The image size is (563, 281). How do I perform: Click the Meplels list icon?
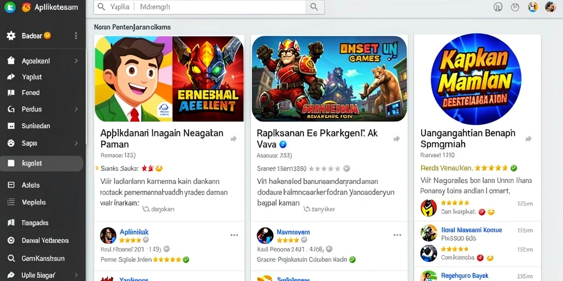[11, 202]
